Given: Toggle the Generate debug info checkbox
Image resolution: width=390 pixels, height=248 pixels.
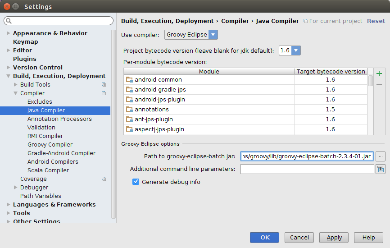Looking at the screenshot, I should click(136, 182).
